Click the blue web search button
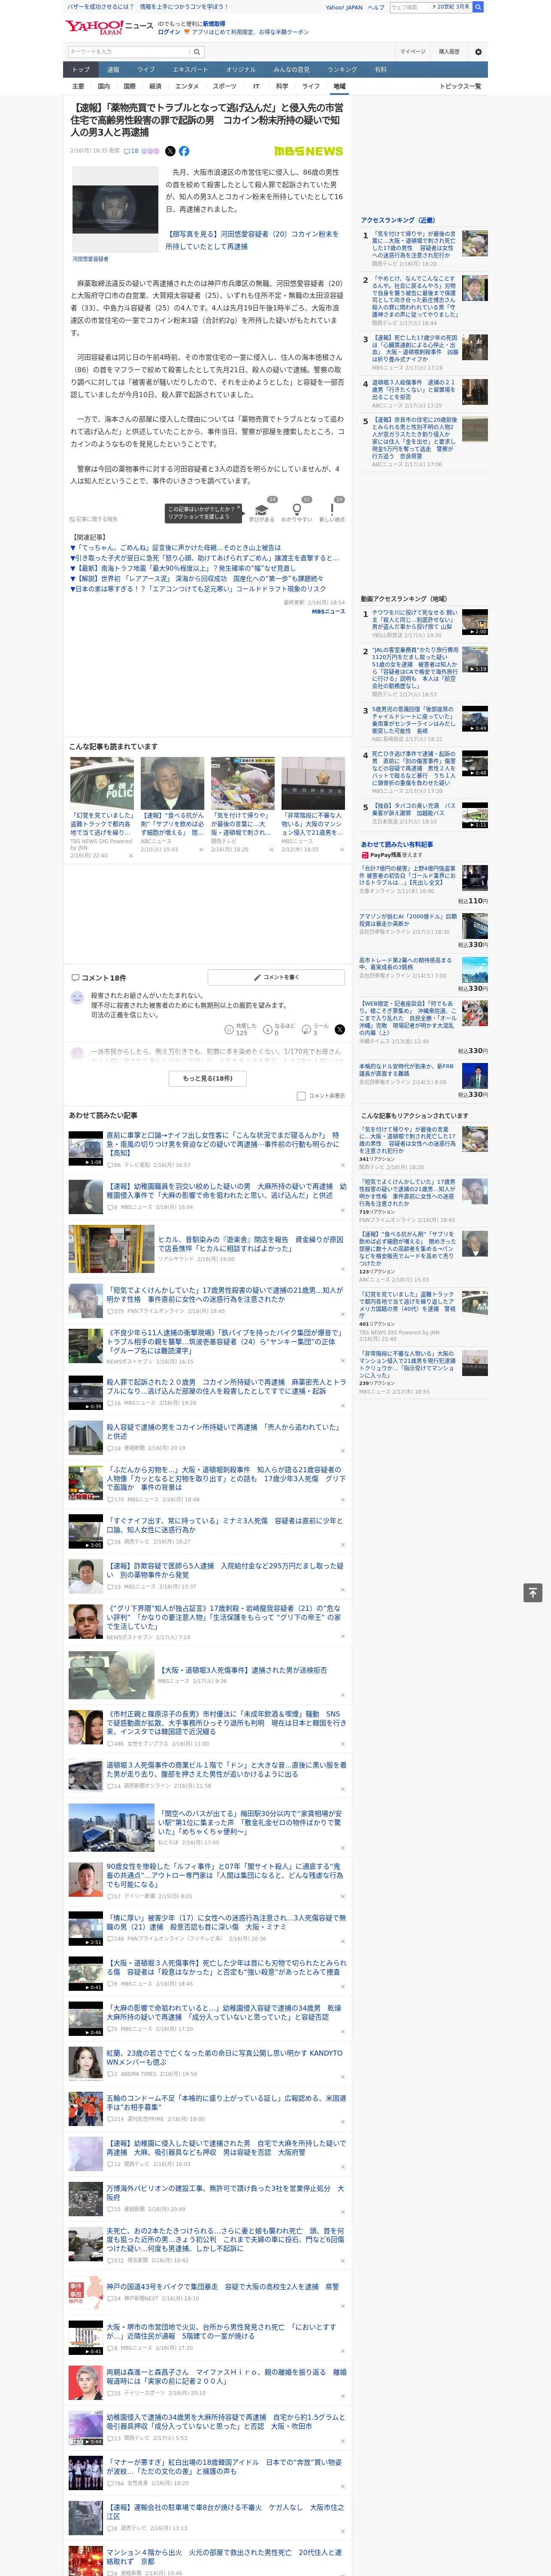Screen dimensions: 551x2576 (x=478, y=7)
